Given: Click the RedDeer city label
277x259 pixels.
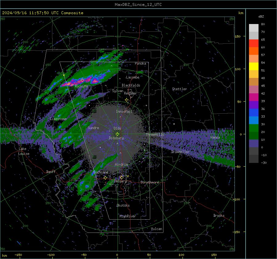Looking at the screenshot, I should click(130, 93).
